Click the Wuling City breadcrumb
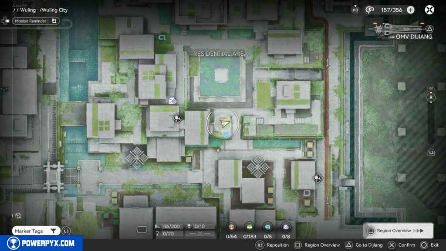Screen dimensions: 446x251 point(54,10)
